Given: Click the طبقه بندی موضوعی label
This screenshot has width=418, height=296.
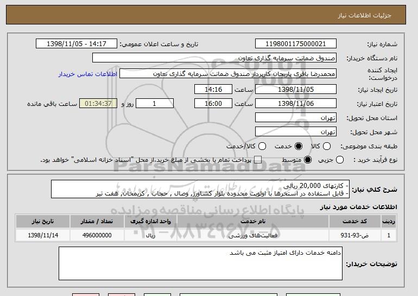Looking at the screenshot, I should pyautogui.click(x=369, y=147).
